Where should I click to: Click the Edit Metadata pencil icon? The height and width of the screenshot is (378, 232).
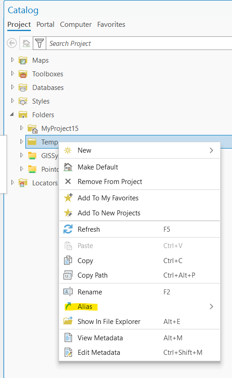tap(69, 353)
